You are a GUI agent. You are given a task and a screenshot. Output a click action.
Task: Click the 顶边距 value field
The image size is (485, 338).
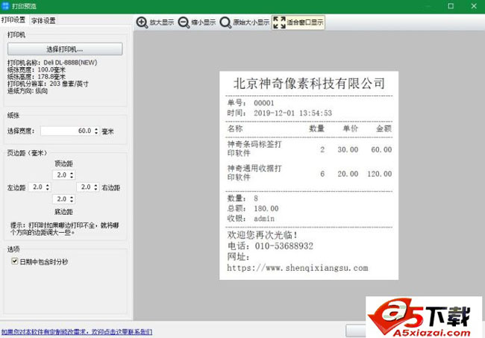(61, 175)
